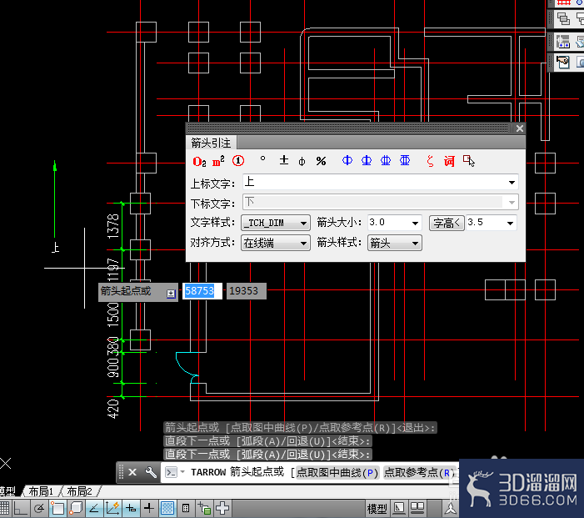This screenshot has width=584, height=518.
Task: Click the stacked windows toolbar icon
Action: (563, 18)
